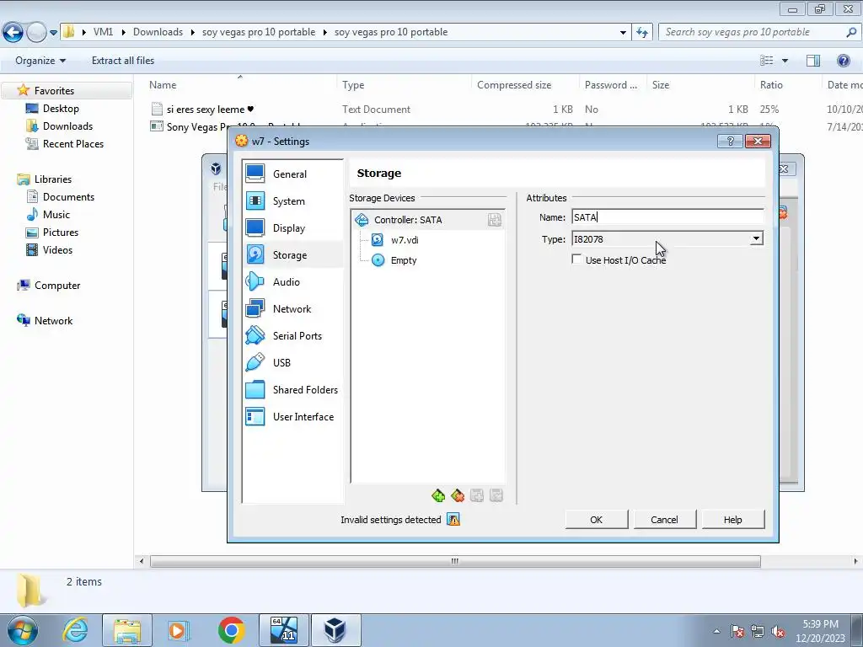Open the Windows Start button
The image size is (863, 647).
tap(23, 630)
